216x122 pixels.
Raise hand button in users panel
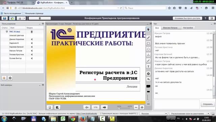coord(4,78)
